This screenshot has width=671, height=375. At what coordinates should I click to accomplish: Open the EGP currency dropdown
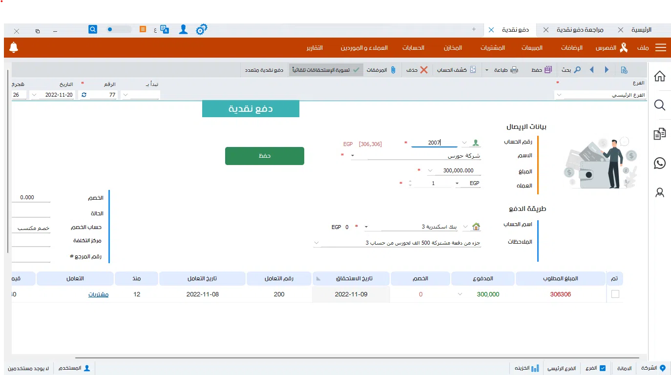pos(458,184)
